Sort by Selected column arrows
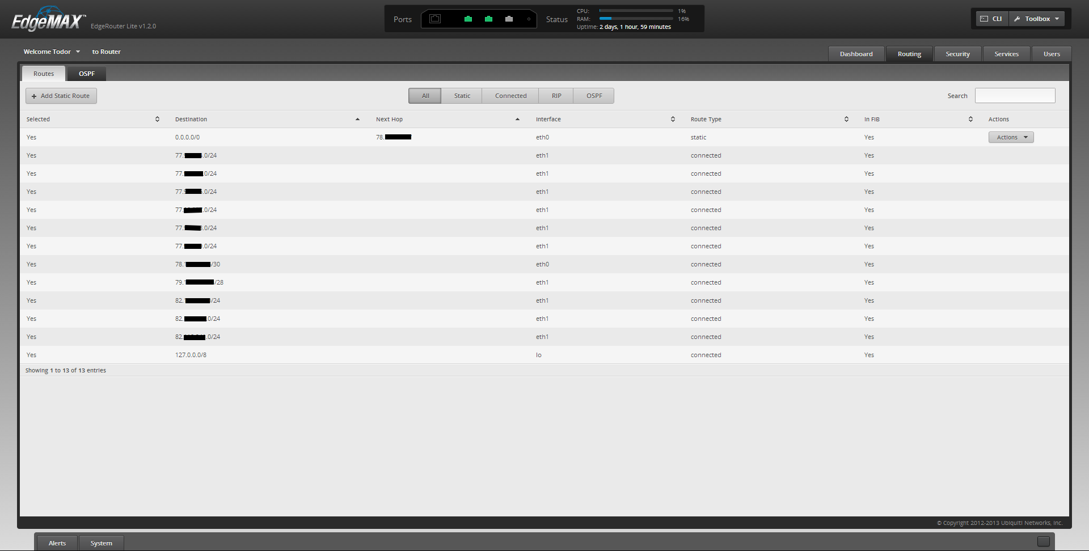The width and height of the screenshot is (1089, 551). coord(157,119)
